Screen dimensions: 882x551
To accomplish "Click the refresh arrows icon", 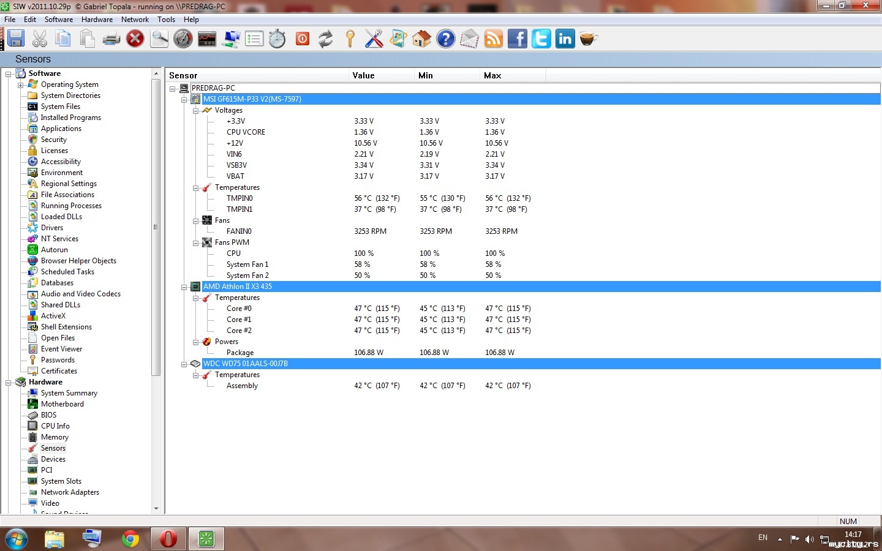I will tap(326, 39).
